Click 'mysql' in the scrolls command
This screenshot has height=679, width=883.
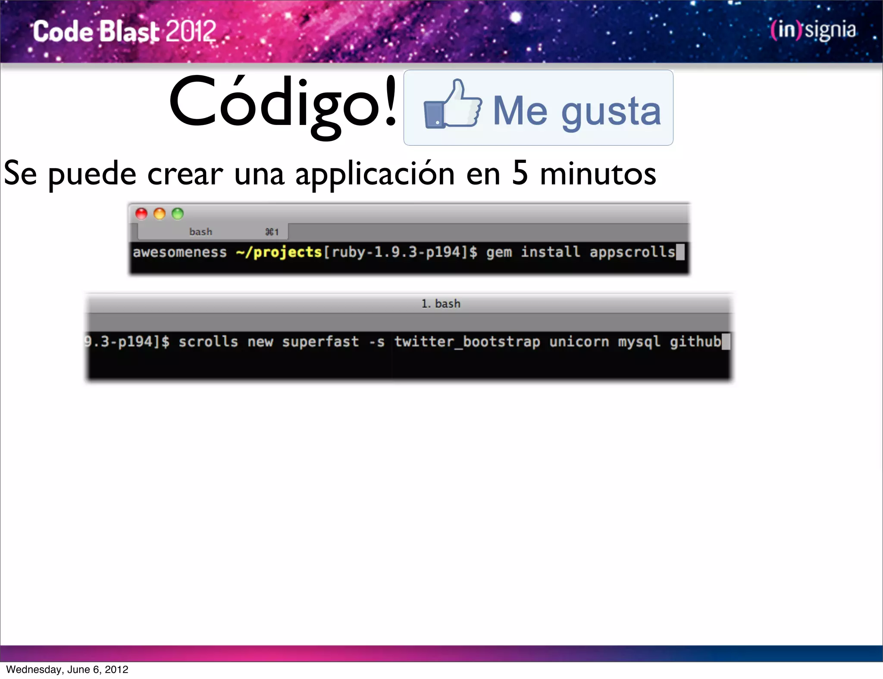click(639, 342)
